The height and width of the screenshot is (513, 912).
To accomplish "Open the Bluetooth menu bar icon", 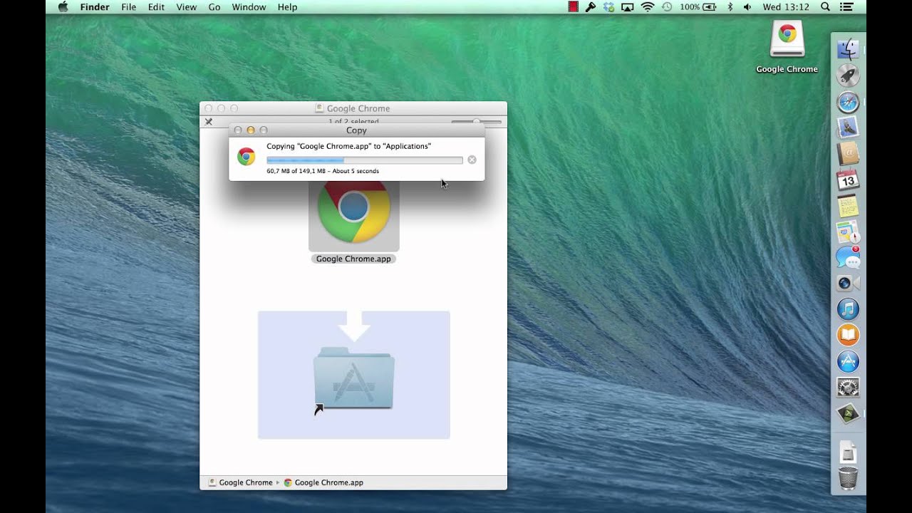I will click(730, 7).
